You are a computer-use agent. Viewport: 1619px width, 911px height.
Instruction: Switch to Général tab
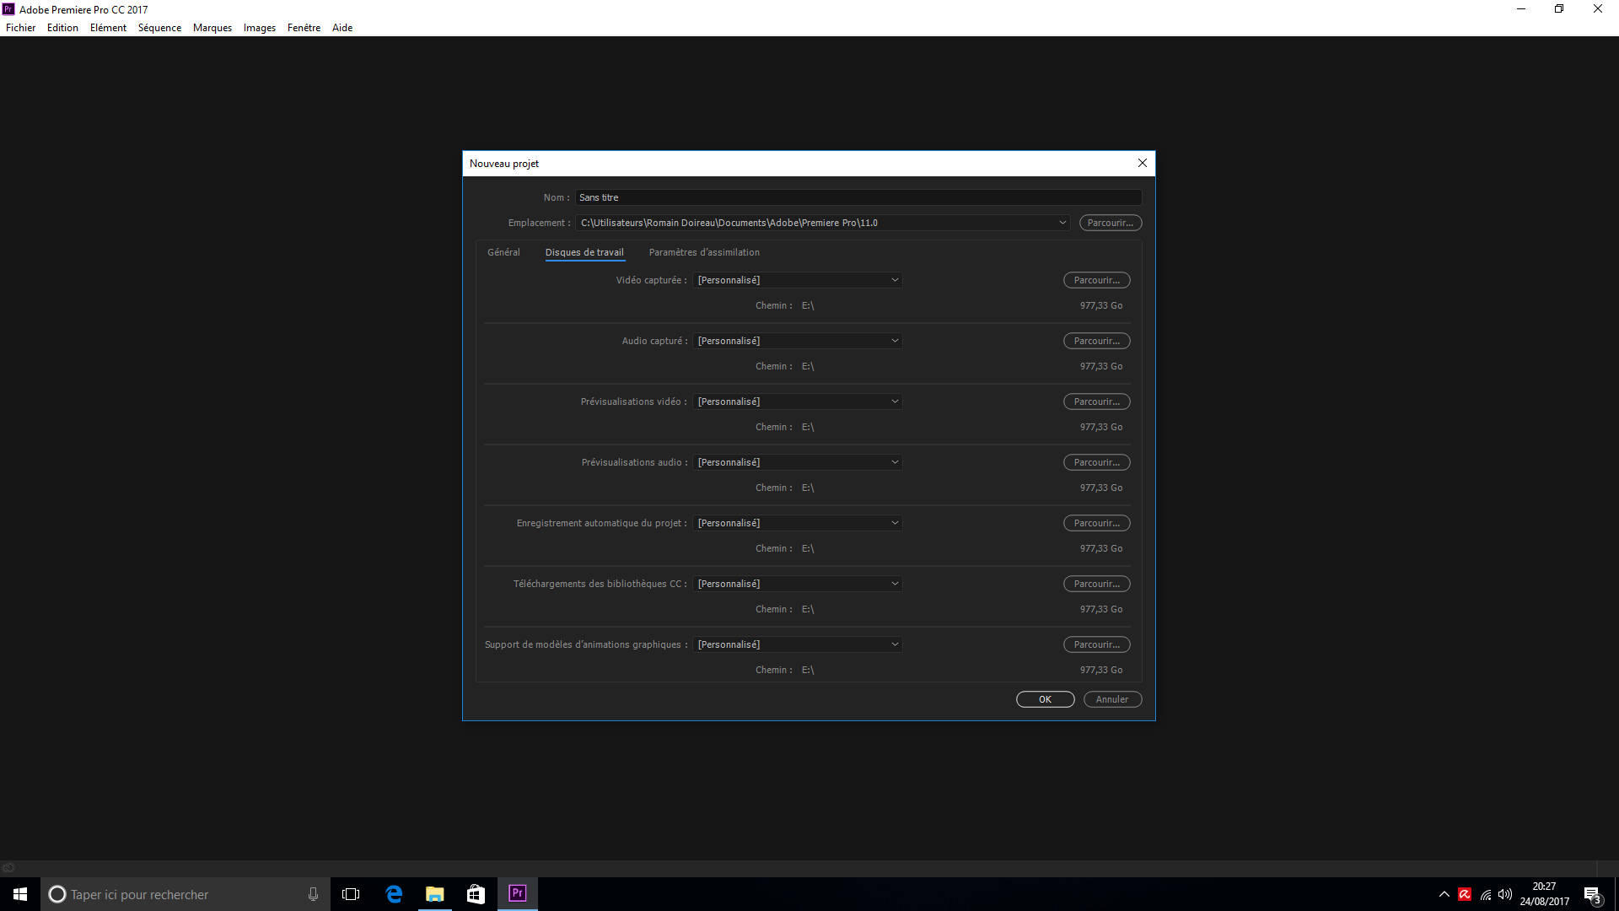(503, 252)
